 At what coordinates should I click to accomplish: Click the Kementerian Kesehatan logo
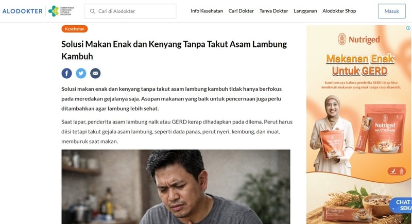click(61, 11)
